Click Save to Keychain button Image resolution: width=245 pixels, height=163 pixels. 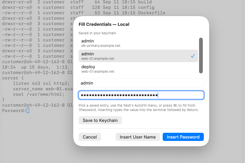(x=100, y=120)
